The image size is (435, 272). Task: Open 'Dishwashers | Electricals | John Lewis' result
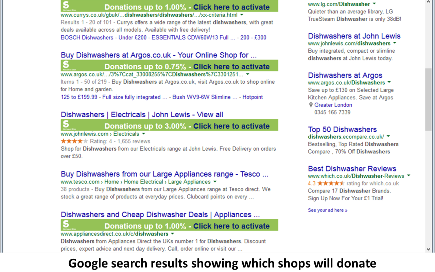coord(142,115)
